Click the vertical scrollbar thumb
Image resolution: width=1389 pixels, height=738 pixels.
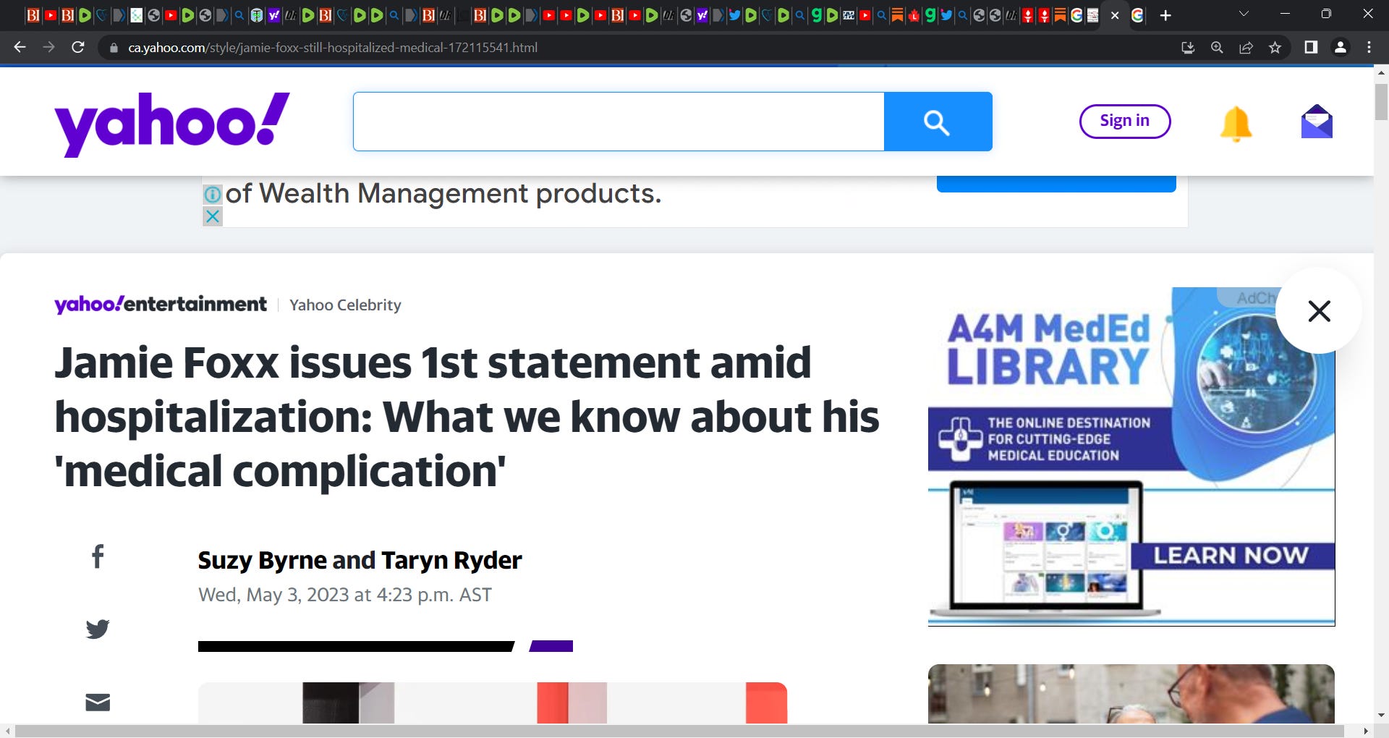point(1381,101)
